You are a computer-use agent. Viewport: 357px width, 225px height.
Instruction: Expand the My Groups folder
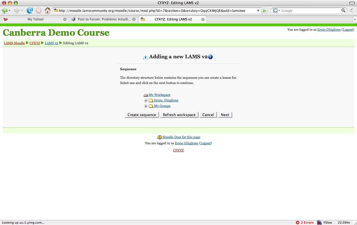click(146, 106)
